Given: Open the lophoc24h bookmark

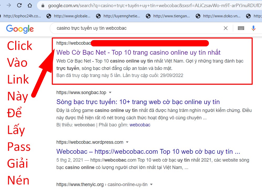Looking at the screenshot, I should pyautogui.click(x=22, y=16).
